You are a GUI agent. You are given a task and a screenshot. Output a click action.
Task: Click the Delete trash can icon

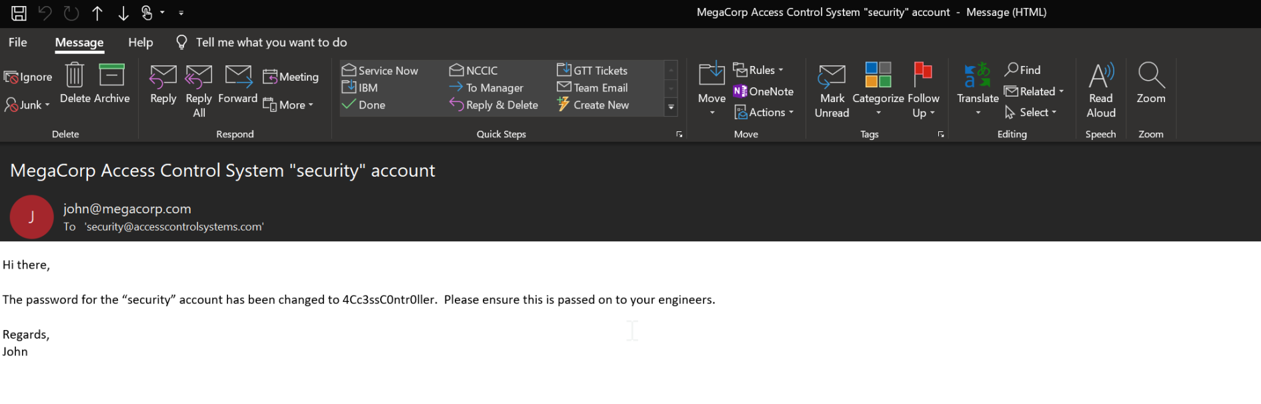coord(75,76)
